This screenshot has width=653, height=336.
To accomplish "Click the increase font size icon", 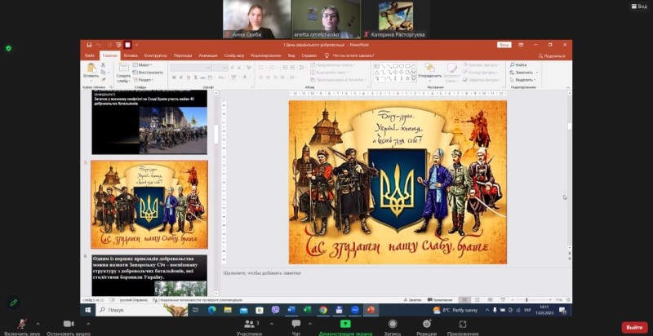I will [233, 68].
